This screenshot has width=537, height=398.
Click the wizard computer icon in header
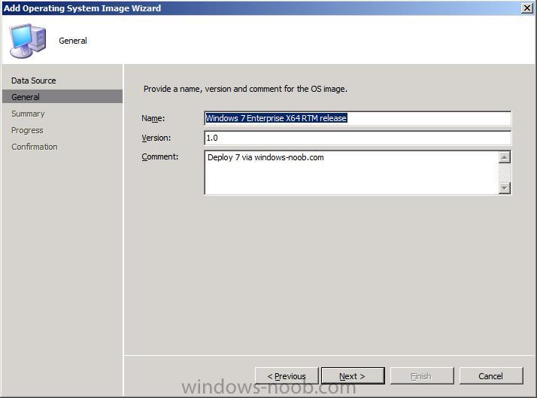pyautogui.click(x=28, y=41)
